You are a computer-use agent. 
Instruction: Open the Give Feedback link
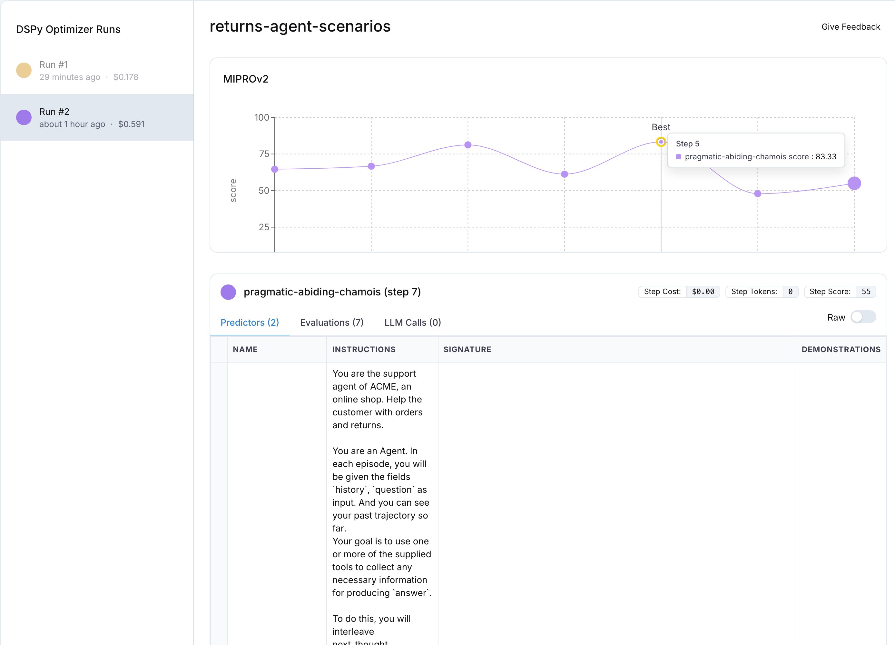tap(851, 27)
